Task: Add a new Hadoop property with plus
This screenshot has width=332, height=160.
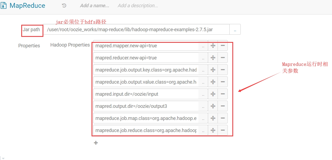Action: click(96, 143)
